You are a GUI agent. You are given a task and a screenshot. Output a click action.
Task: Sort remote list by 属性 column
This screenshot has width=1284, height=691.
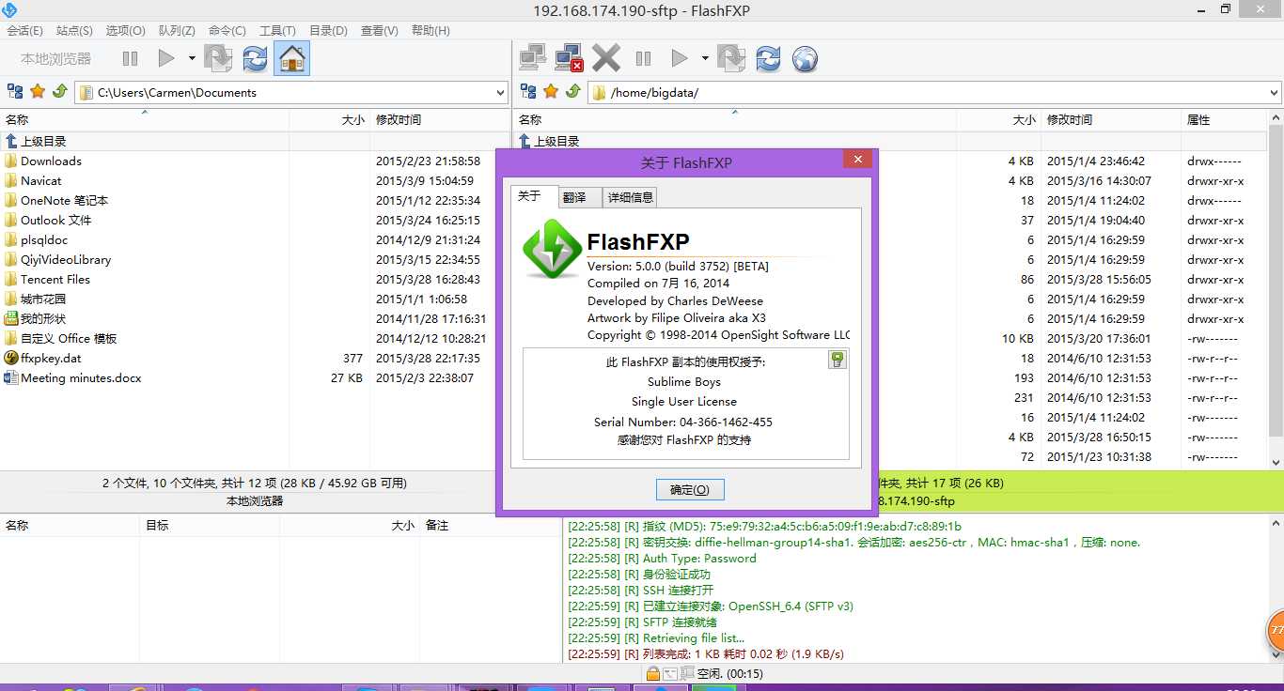tap(1225, 119)
